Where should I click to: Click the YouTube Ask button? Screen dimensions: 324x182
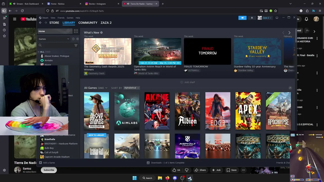click(216, 170)
